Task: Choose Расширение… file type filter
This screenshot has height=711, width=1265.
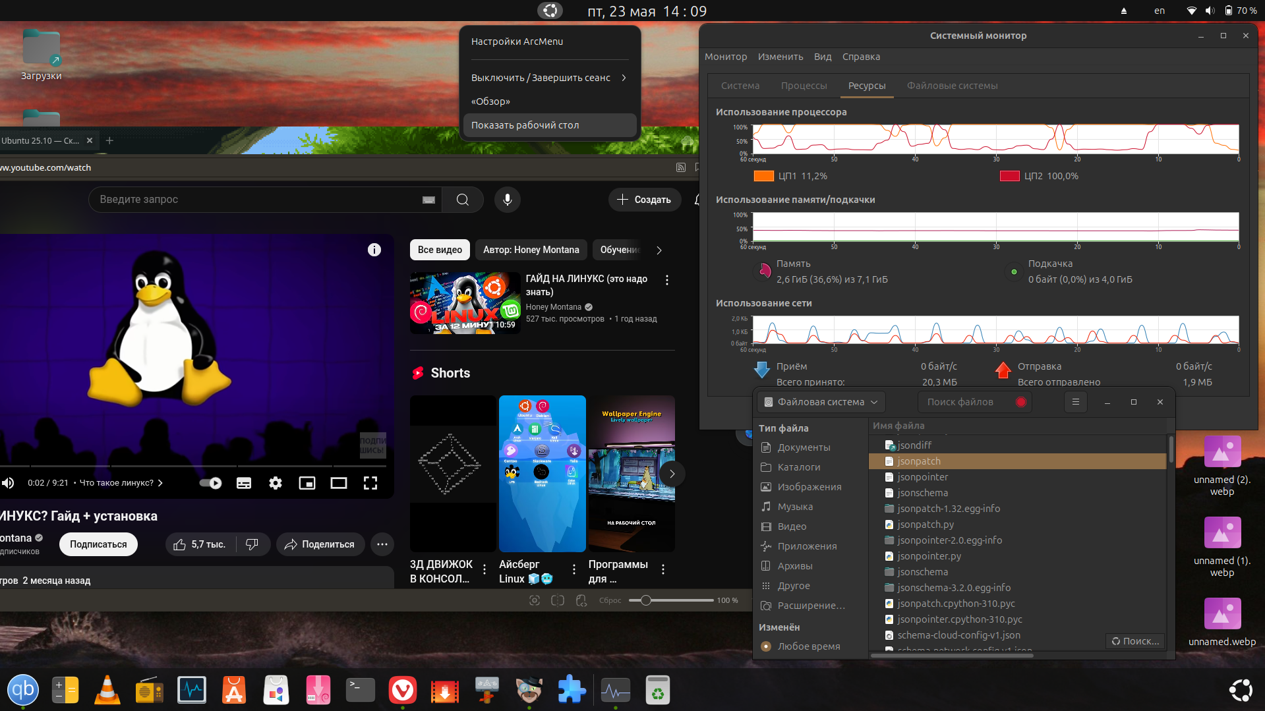Action: (x=811, y=606)
